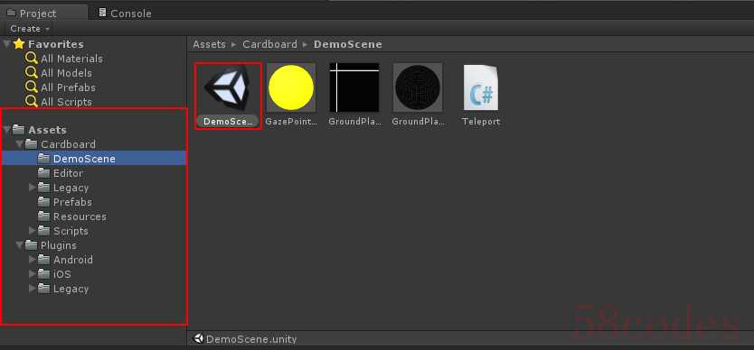Select the black GroundPlane texture with white lines
Screen dimensions: 754x350
[x=354, y=87]
